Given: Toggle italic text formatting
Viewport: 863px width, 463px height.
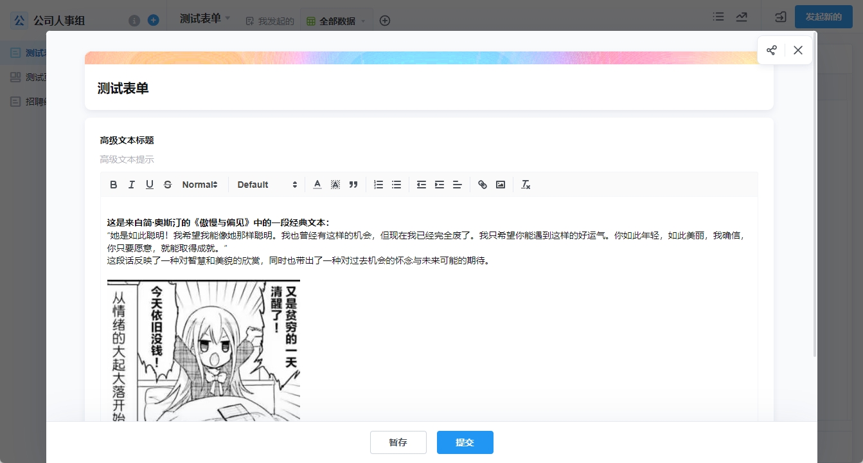Looking at the screenshot, I should (132, 185).
